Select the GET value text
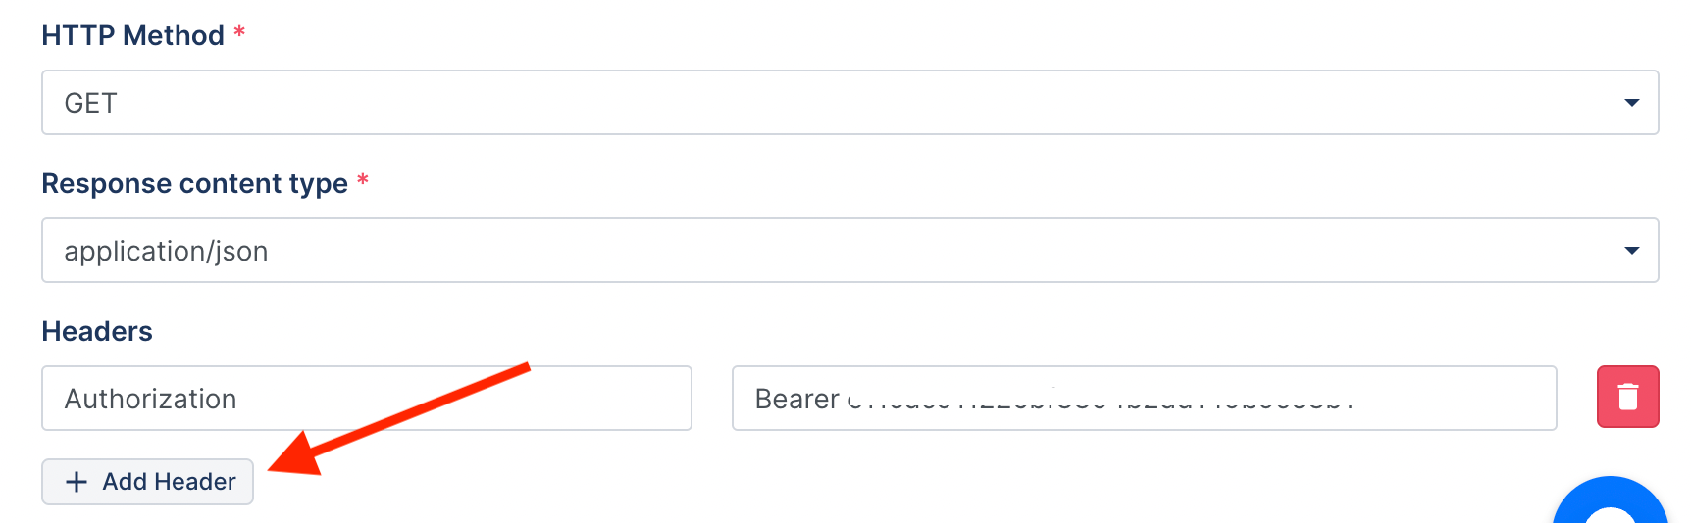 coord(90,103)
